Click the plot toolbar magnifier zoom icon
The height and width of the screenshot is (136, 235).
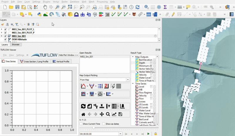coord(108,114)
